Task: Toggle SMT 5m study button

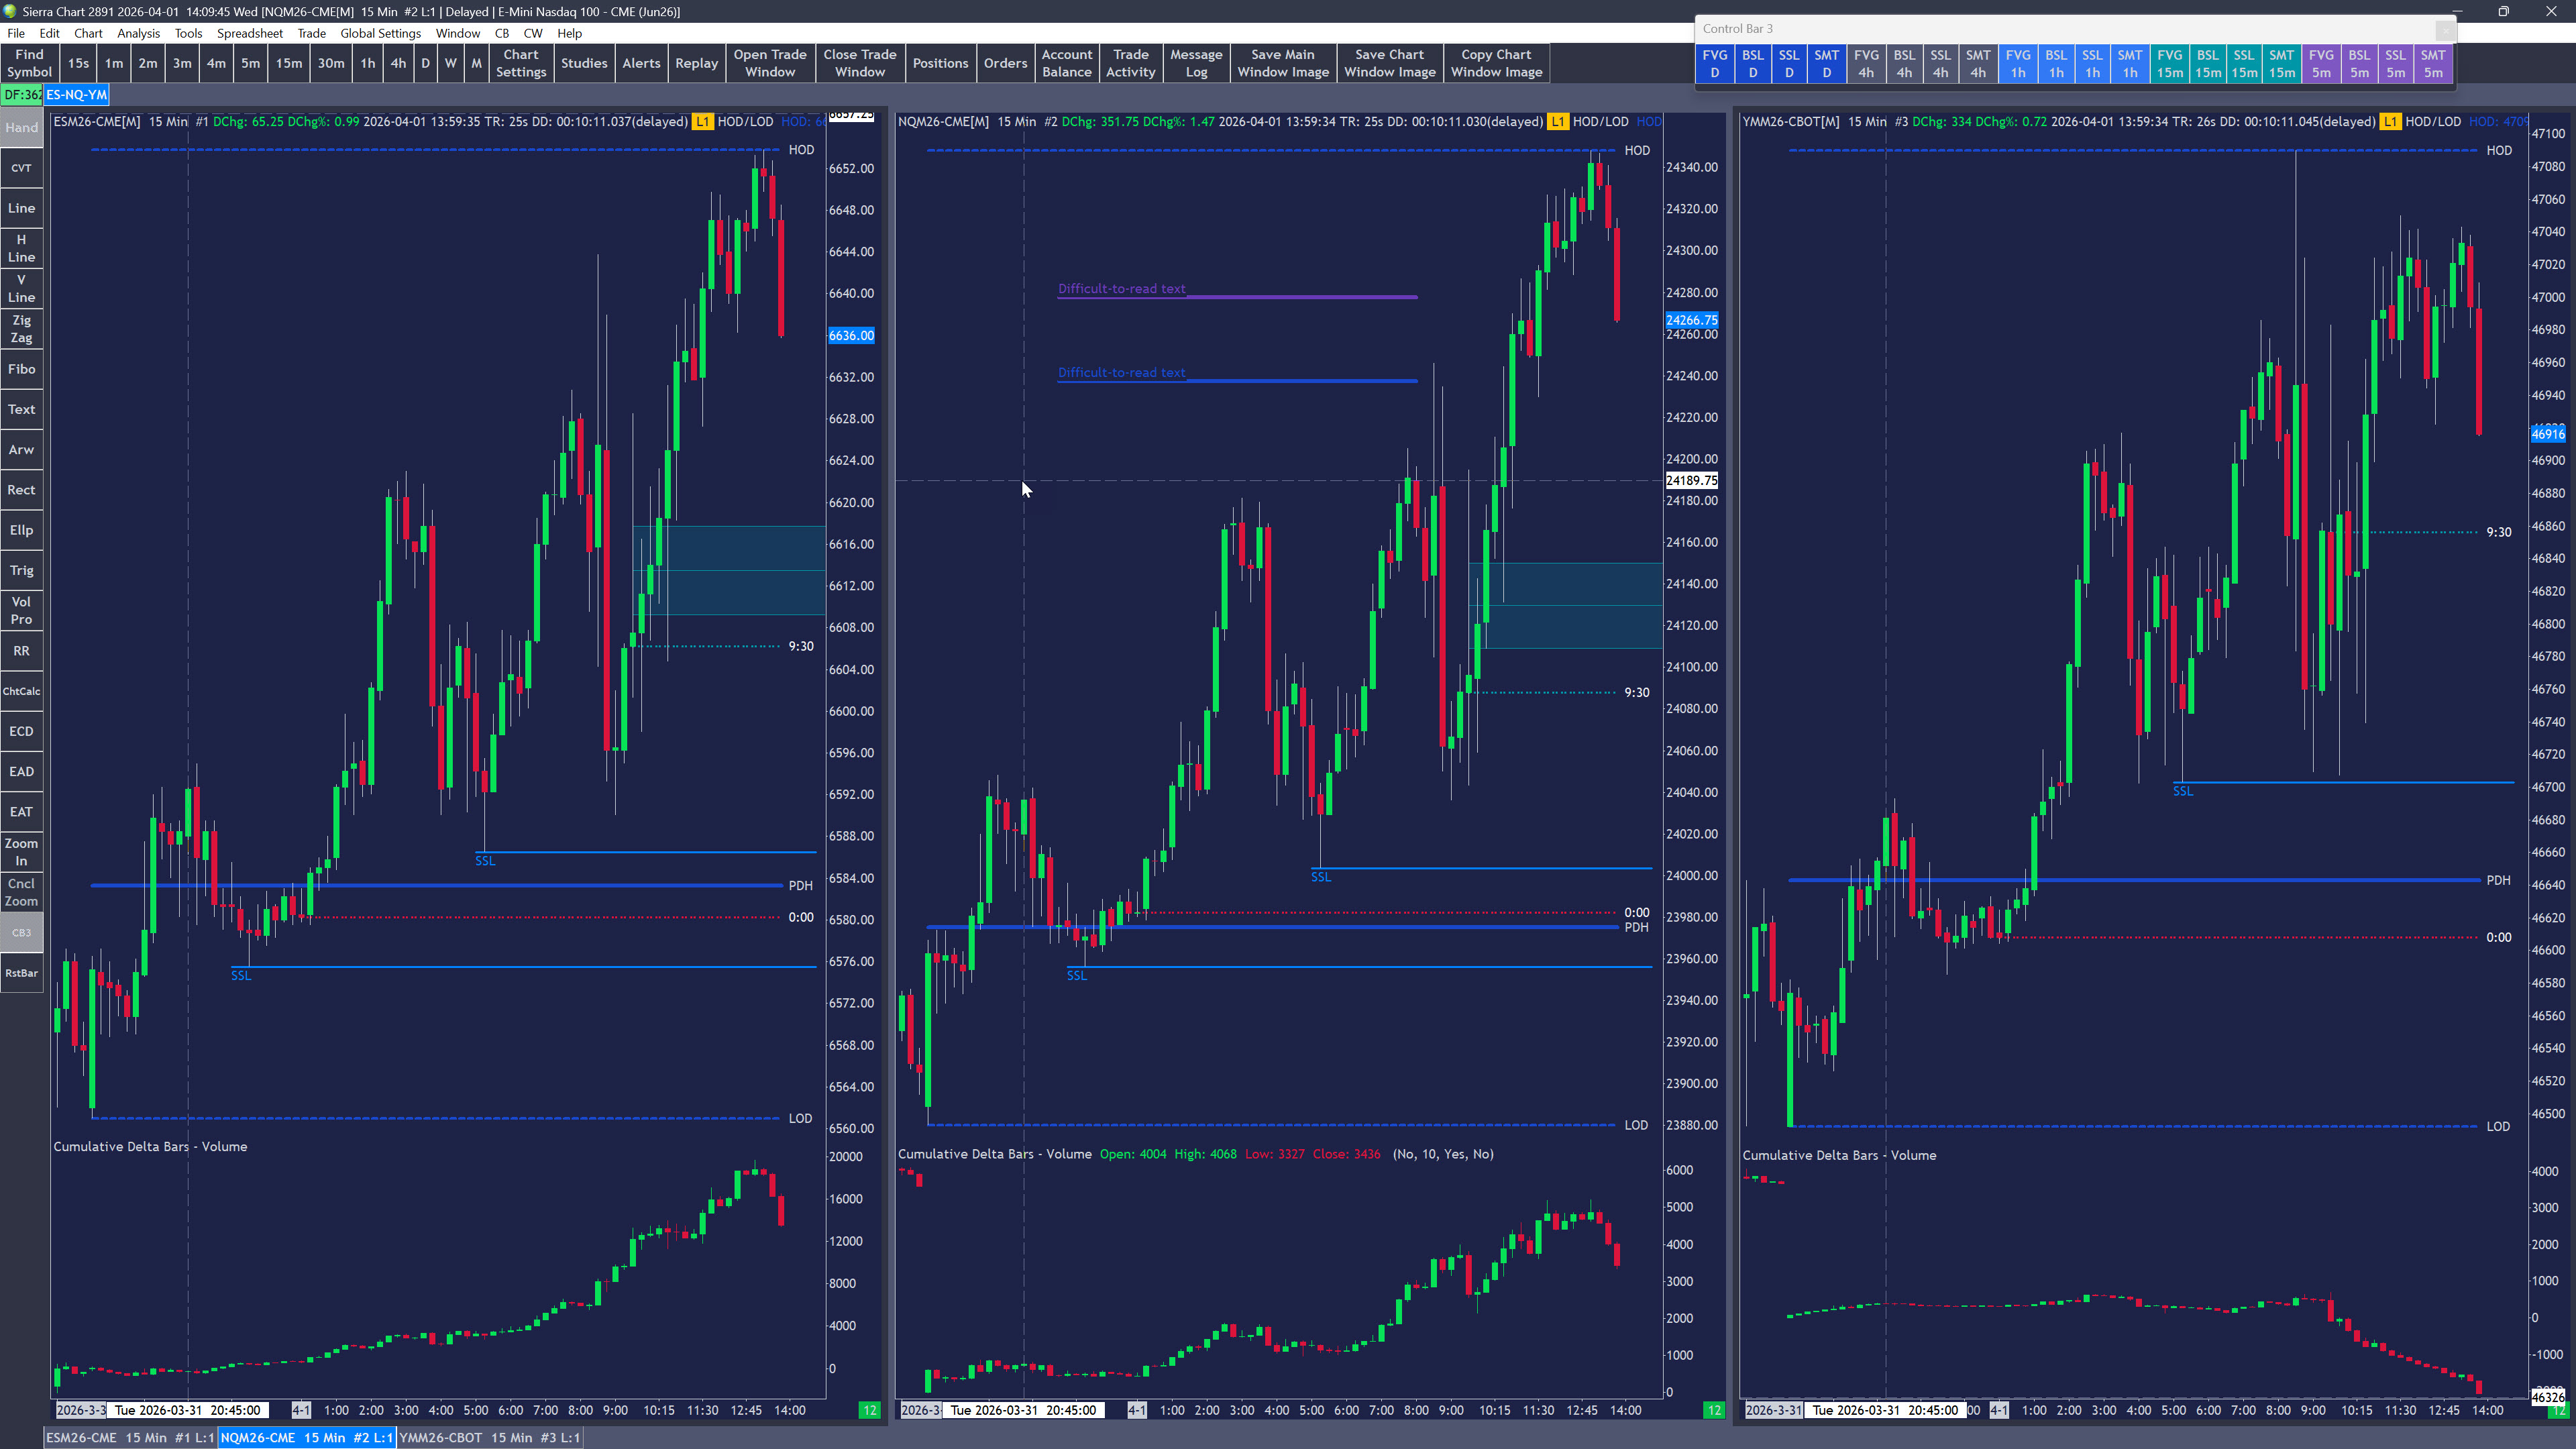Action: pos(2432,64)
